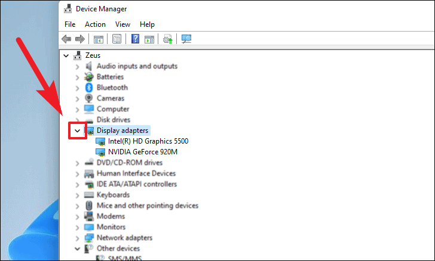The image size is (435, 261).
Task: Expand Audio inputs and outputs chevron
Action: click(x=78, y=66)
